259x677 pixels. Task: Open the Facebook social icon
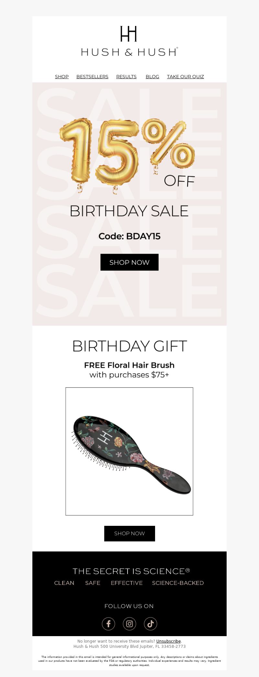click(x=108, y=623)
